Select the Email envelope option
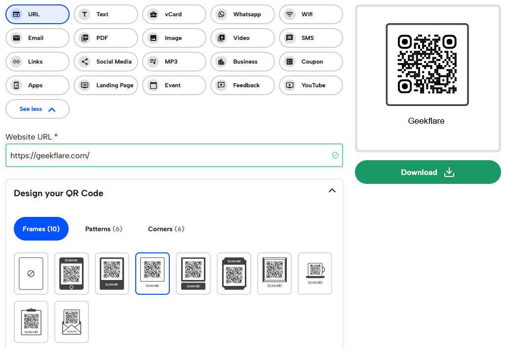 point(38,38)
